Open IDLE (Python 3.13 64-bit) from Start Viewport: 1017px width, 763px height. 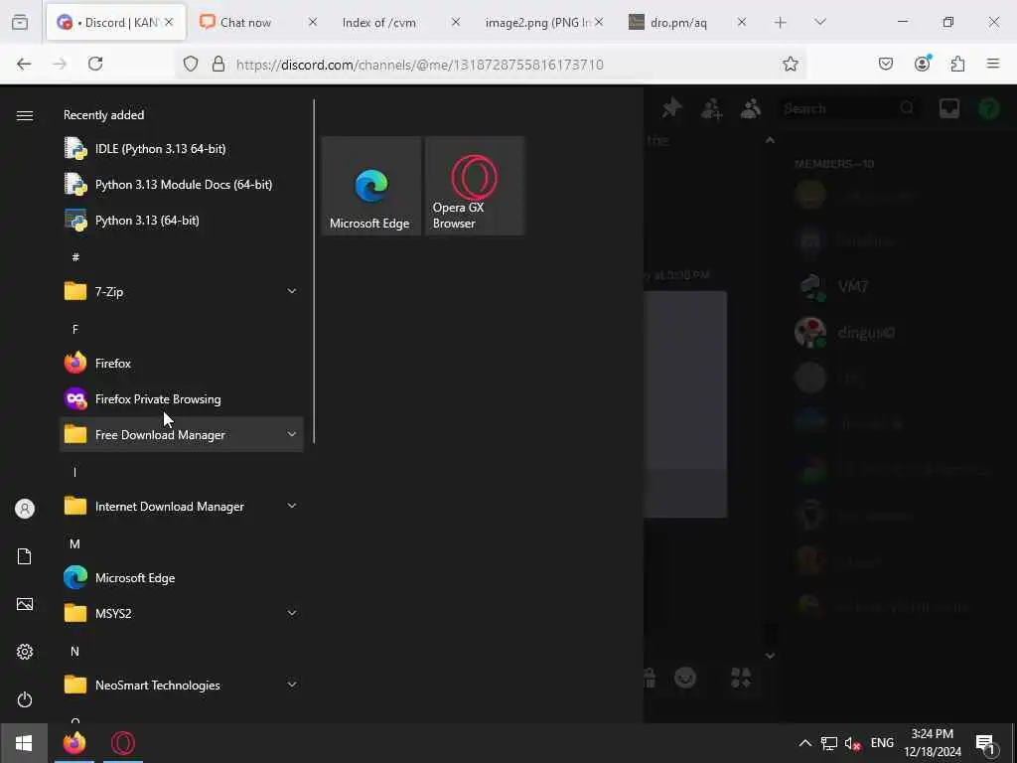click(181, 149)
